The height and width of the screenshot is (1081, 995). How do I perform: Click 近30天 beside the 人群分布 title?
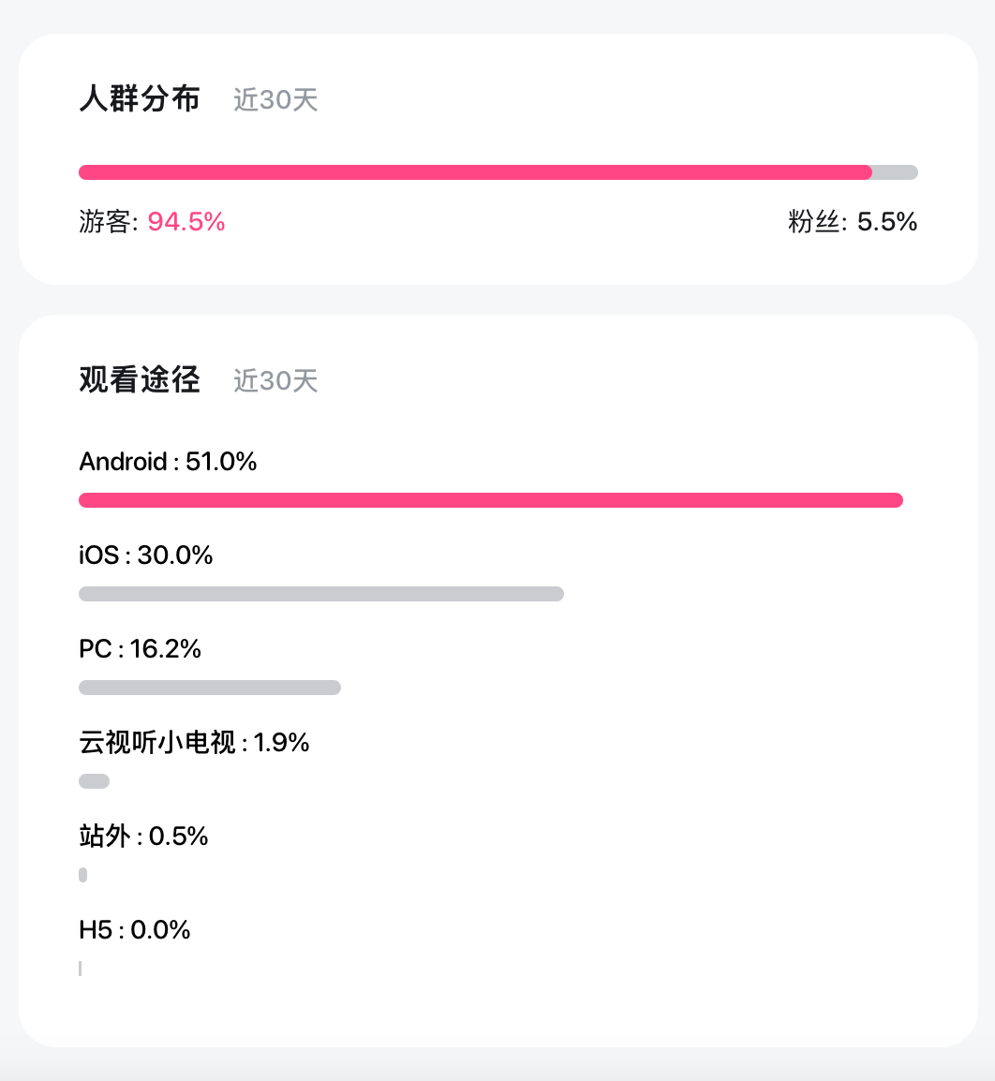[x=275, y=99]
